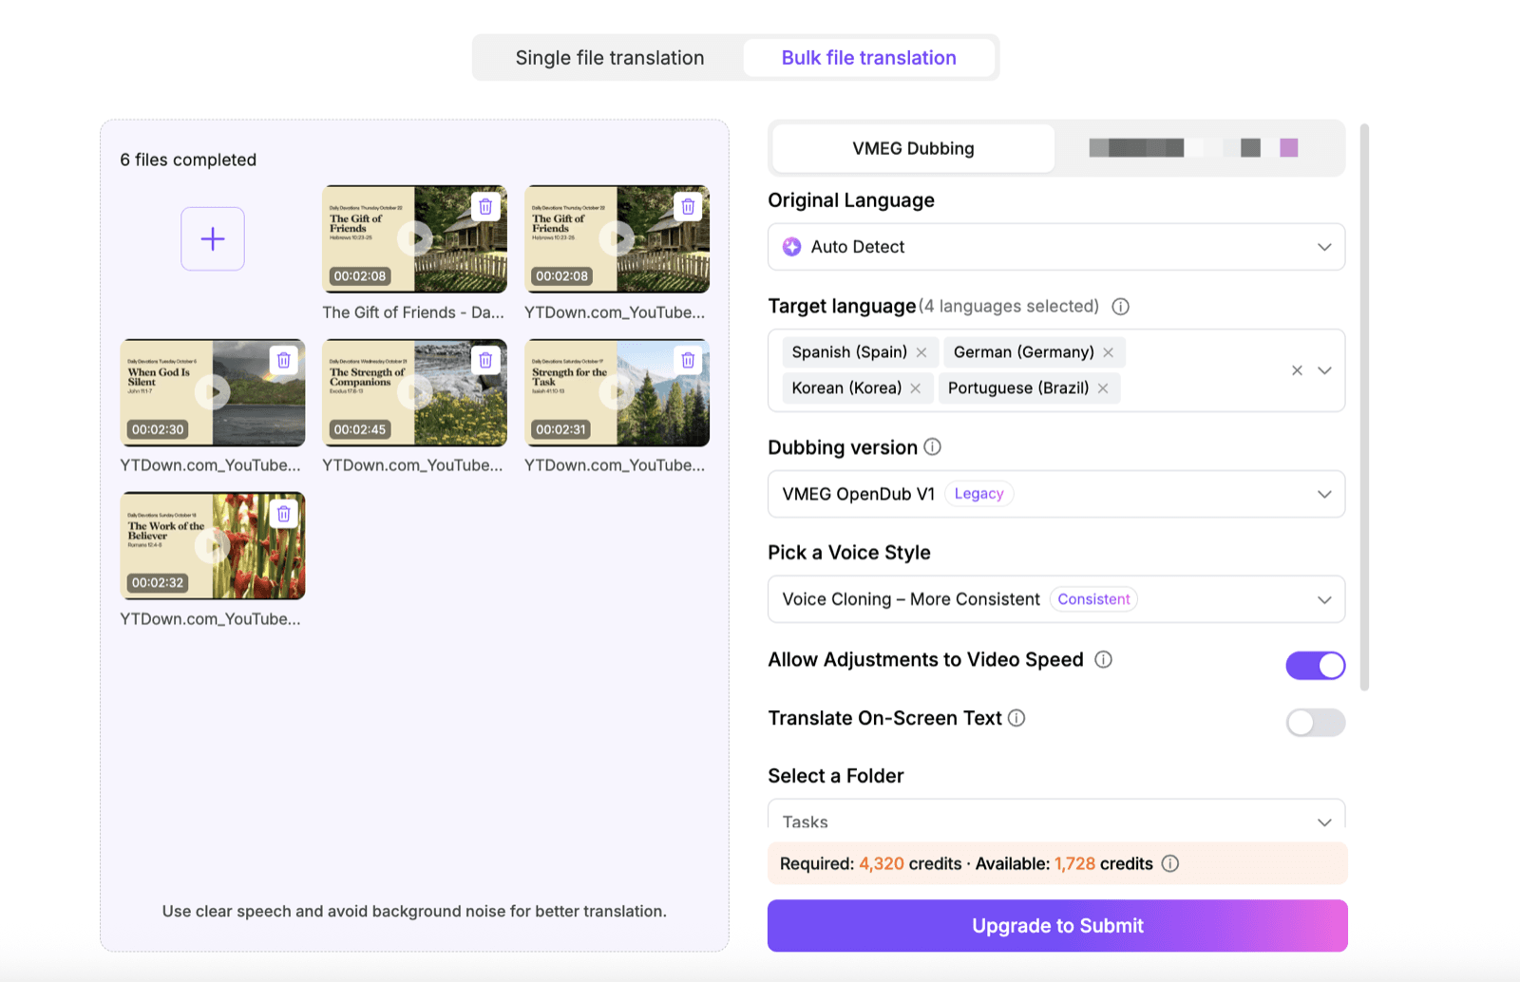Show info about Dubbing version
Image resolution: width=1520 pixels, height=982 pixels.
[x=933, y=446]
